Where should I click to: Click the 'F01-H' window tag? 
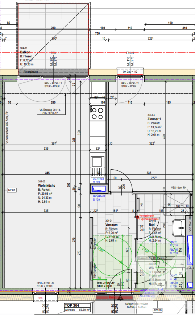[130, 53]
